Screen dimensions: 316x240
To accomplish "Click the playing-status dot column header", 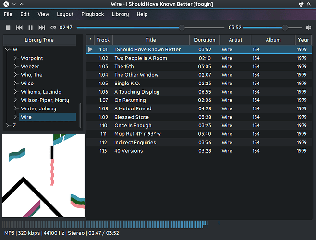I will tap(90, 40).
